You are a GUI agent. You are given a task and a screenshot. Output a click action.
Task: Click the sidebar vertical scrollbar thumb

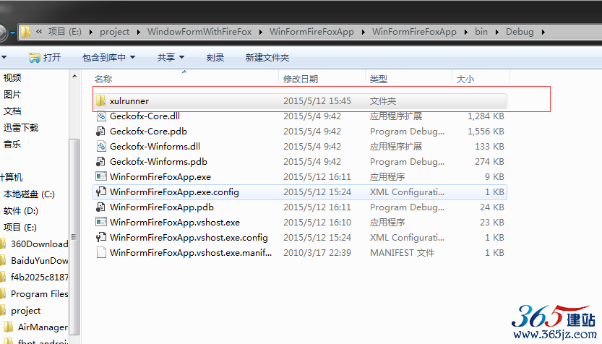pos(74,237)
